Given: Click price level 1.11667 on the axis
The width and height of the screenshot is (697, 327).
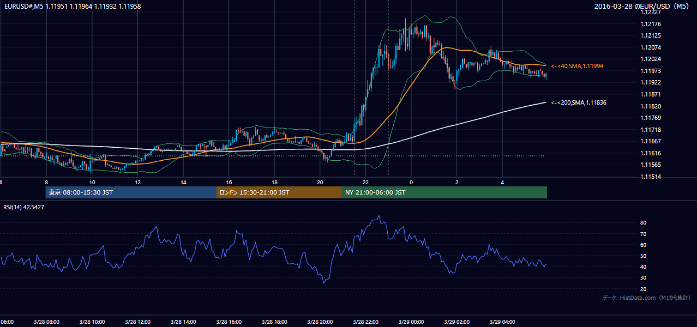Looking at the screenshot, I should (651, 141).
